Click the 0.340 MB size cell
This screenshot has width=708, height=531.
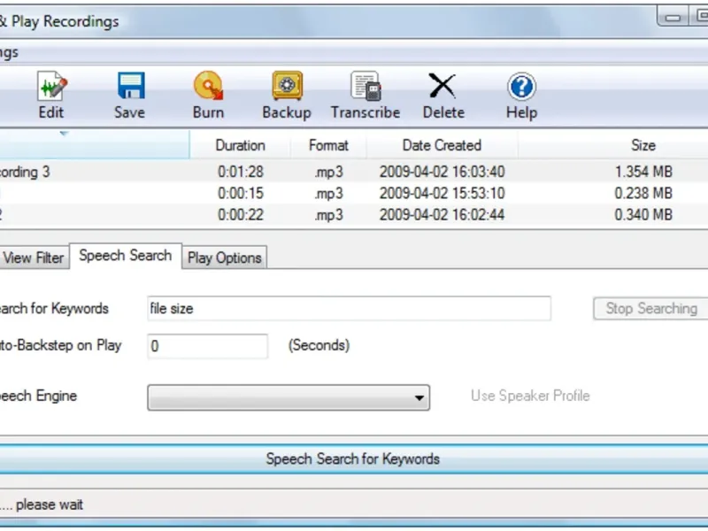[643, 214]
